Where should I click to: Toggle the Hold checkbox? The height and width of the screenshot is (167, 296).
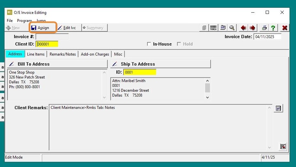tap(179, 44)
